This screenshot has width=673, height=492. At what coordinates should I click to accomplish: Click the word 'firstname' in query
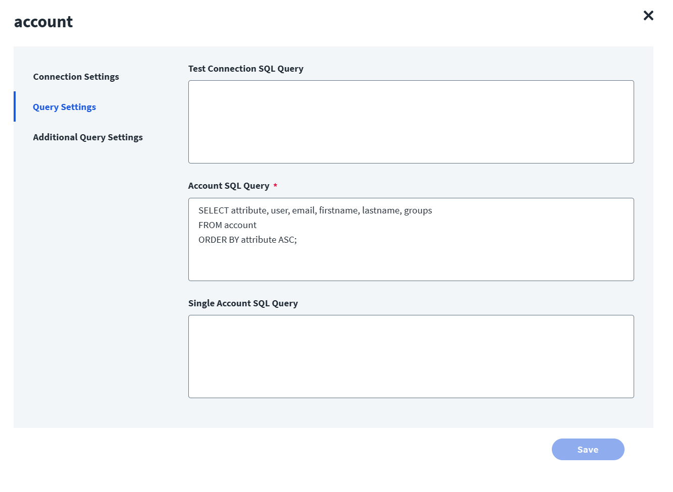pyautogui.click(x=338, y=210)
